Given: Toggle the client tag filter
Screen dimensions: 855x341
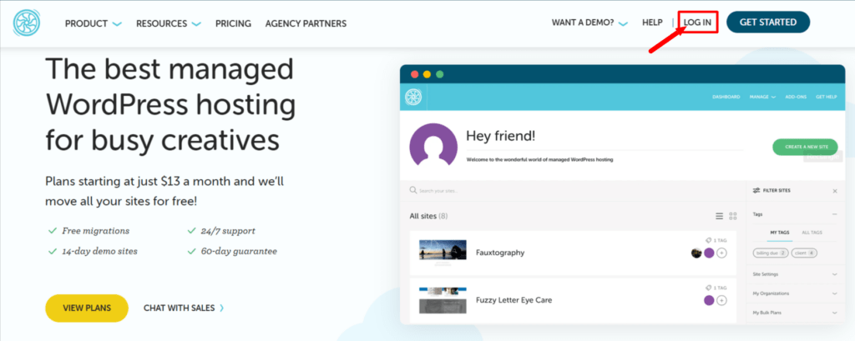Looking at the screenshot, I should coord(804,253).
